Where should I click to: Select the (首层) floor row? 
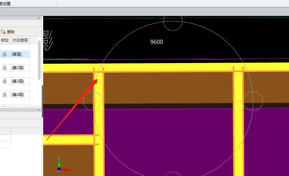point(15,54)
